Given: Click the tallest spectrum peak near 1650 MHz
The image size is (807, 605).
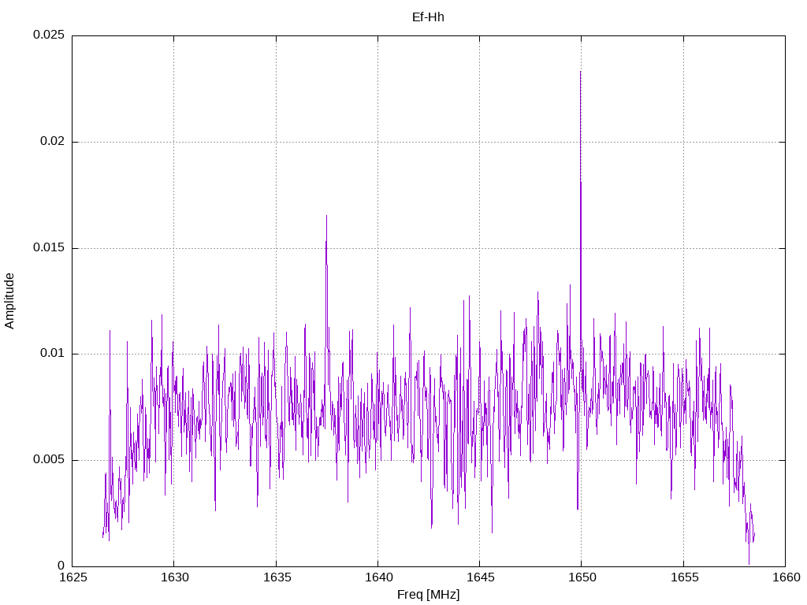Looking at the screenshot, I should point(581,72).
